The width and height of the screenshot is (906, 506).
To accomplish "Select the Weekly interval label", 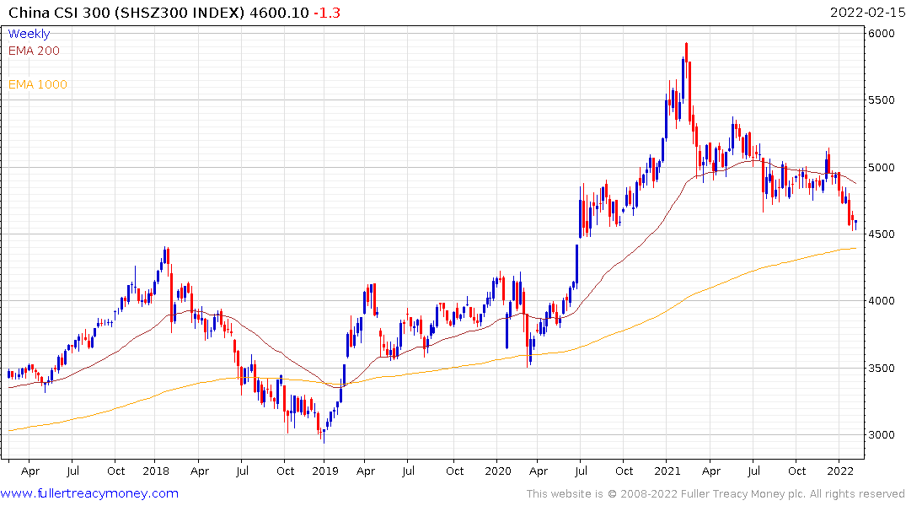I will (29, 34).
